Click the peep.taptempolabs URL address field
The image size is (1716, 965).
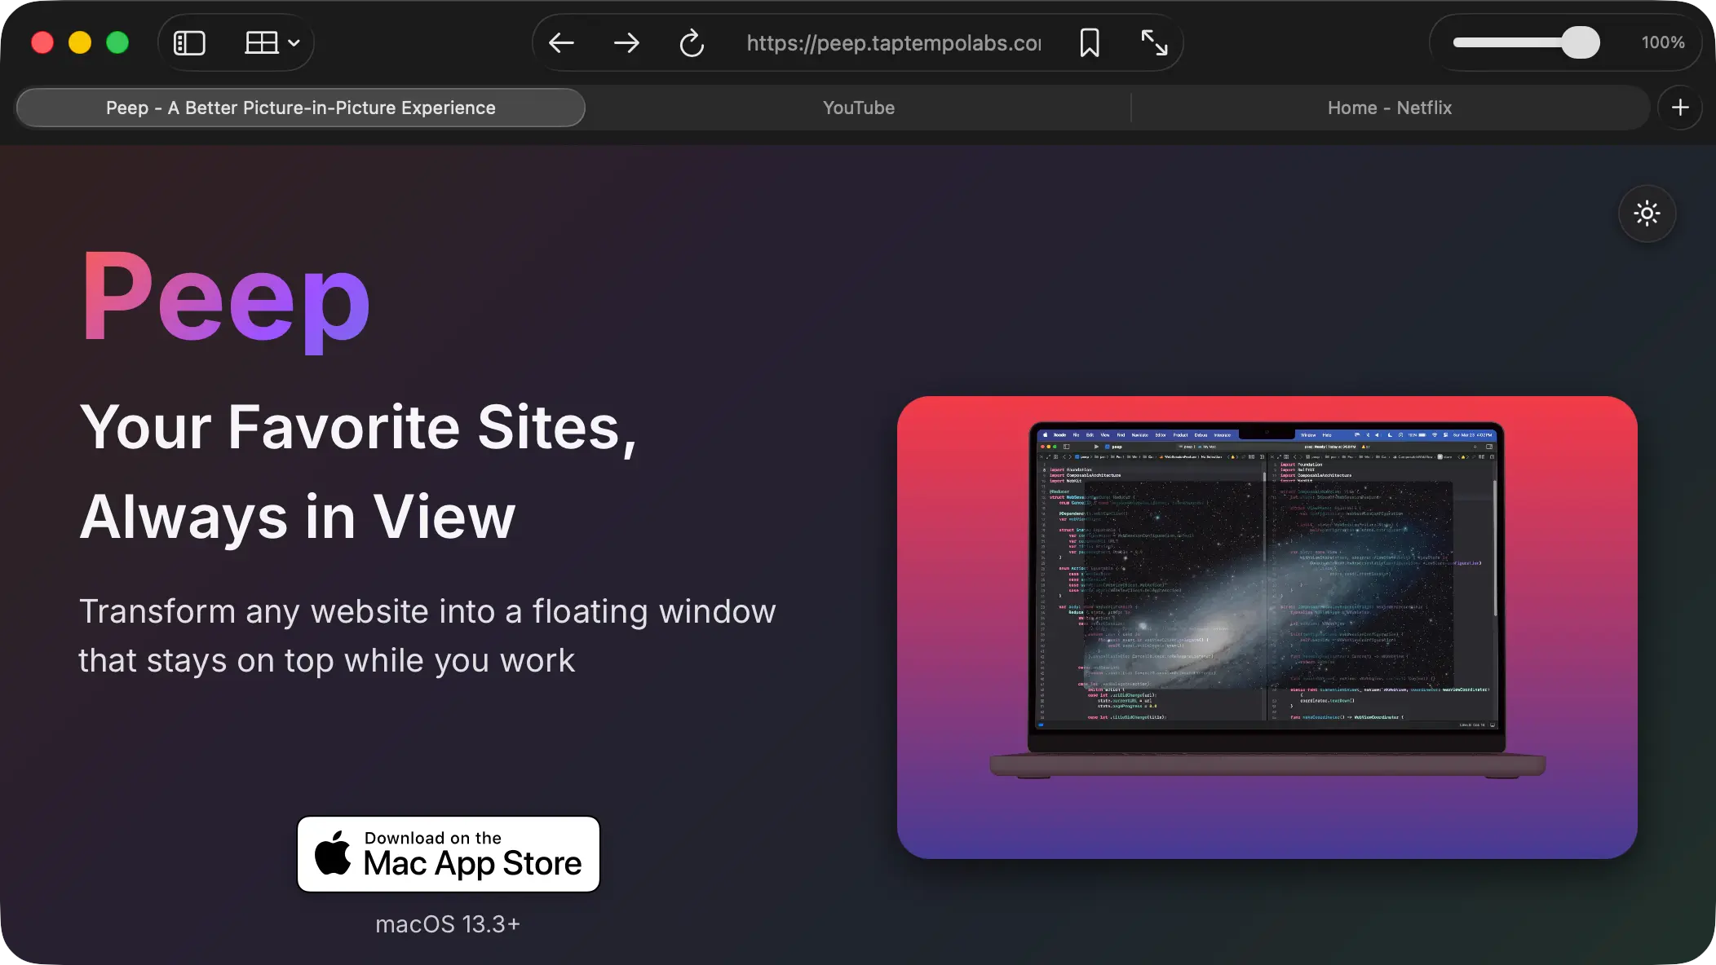point(894,42)
